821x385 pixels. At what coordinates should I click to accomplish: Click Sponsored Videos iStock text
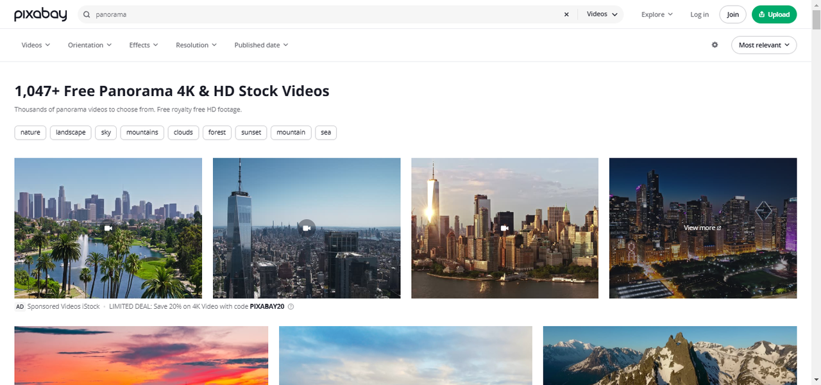(x=64, y=307)
